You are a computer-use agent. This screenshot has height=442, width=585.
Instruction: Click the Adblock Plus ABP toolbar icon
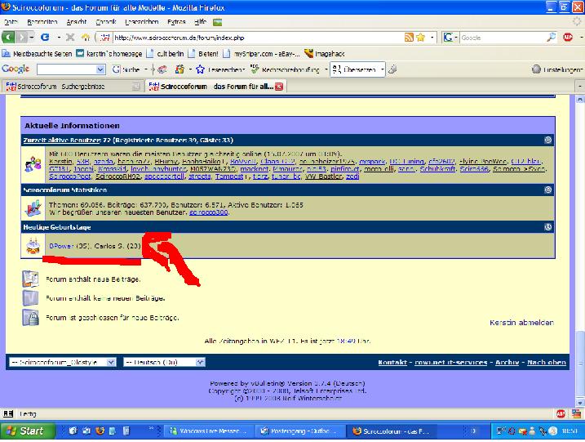(x=568, y=38)
